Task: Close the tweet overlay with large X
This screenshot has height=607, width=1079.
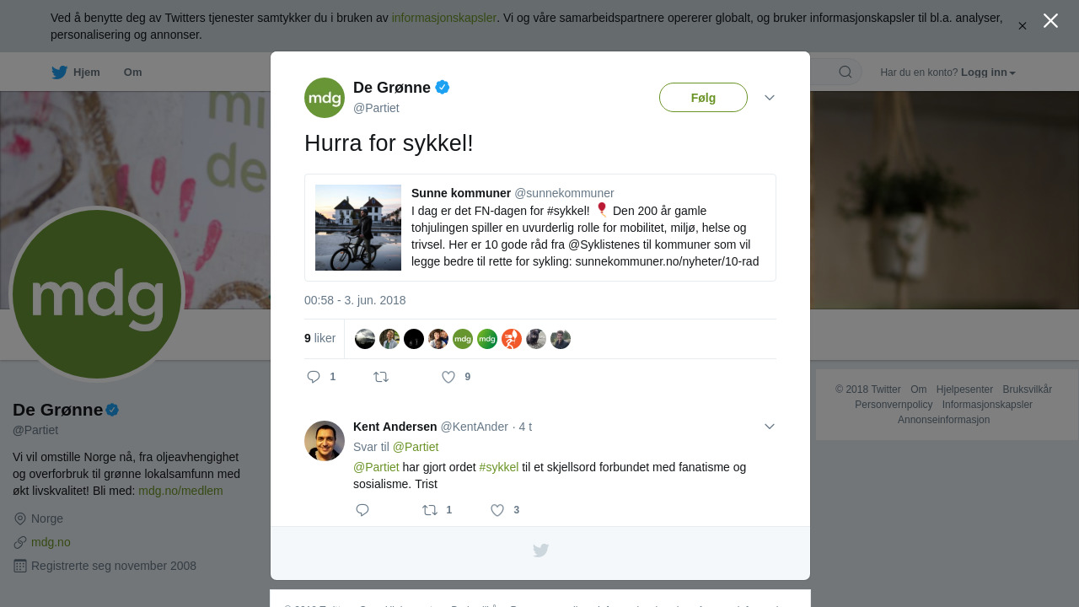Action: point(1050,20)
